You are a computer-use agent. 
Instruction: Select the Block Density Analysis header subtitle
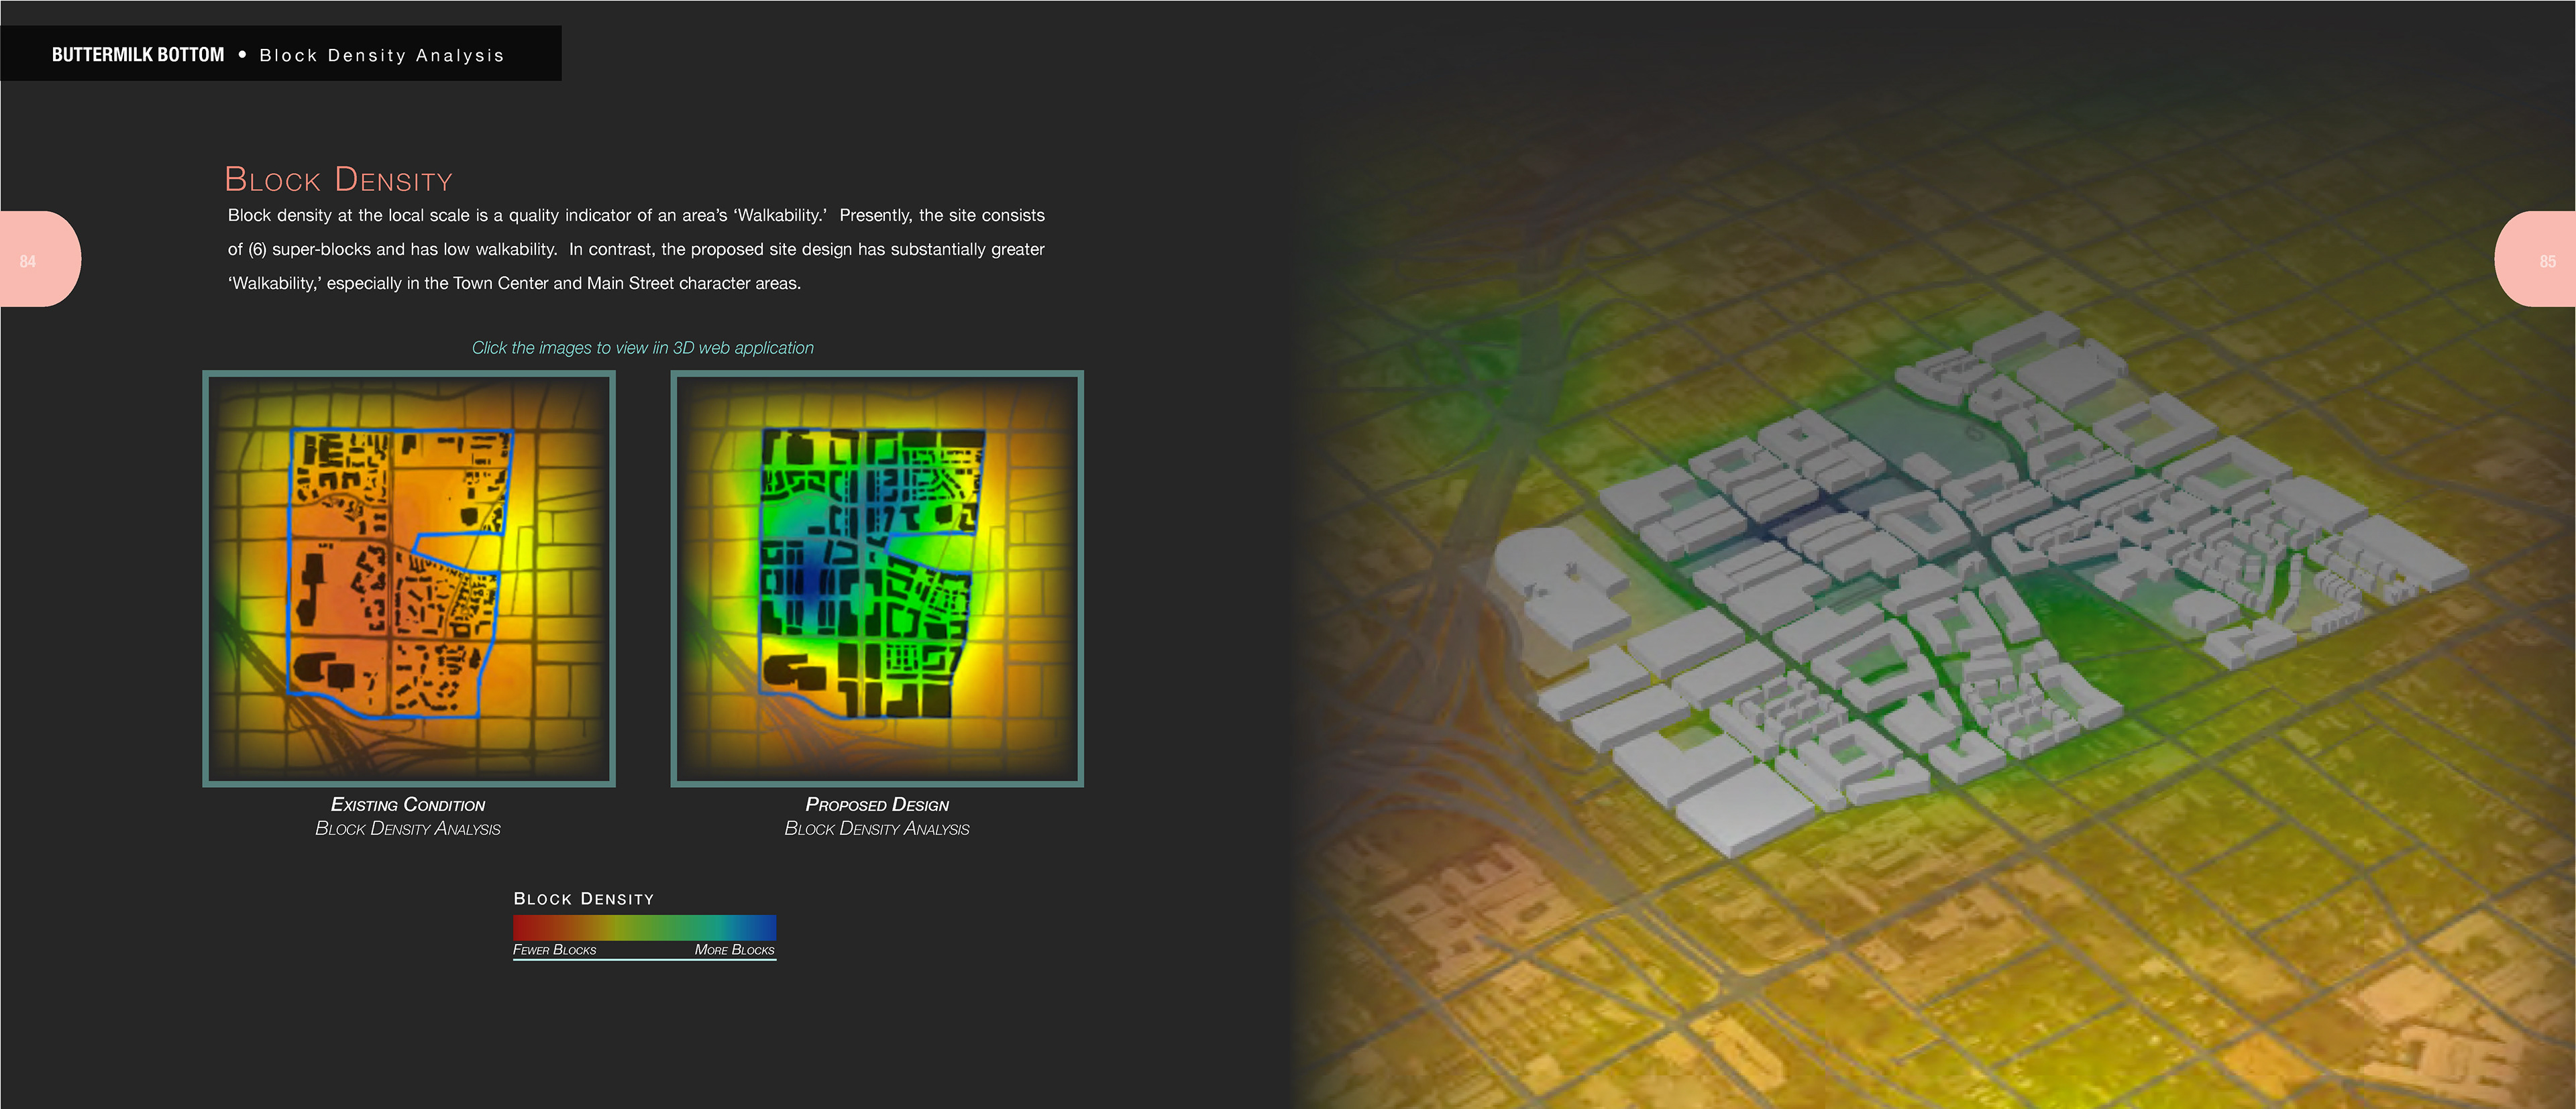[382, 56]
